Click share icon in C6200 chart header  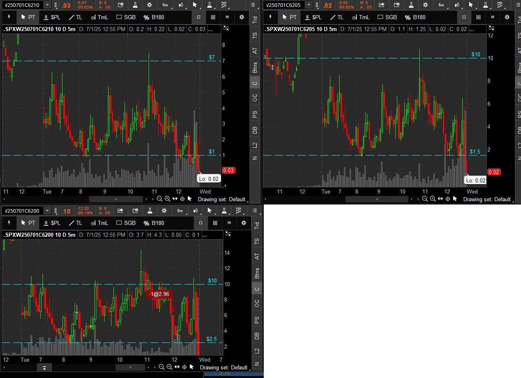pyautogui.click(x=120, y=211)
